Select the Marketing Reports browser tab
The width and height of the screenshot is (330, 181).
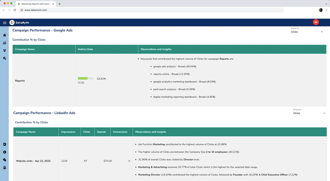(x=35, y=4)
